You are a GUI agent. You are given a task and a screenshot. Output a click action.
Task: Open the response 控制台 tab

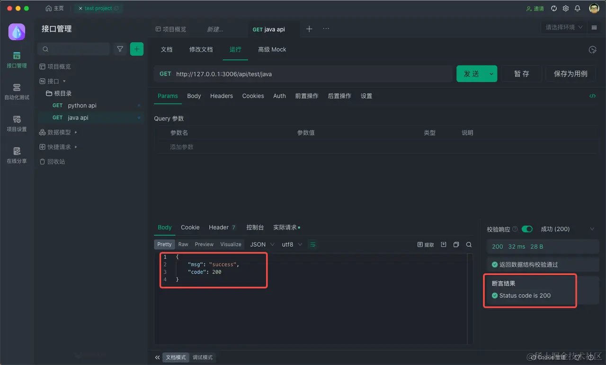point(255,227)
